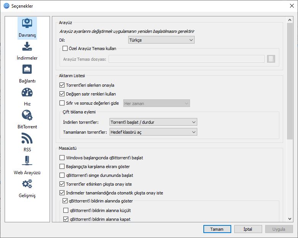Uncheck İndirmeler tamamlandığında otomatik çıkışta onay
The width and height of the screenshot is (298, 238).
pyautogui.click(x=62, y=193)
